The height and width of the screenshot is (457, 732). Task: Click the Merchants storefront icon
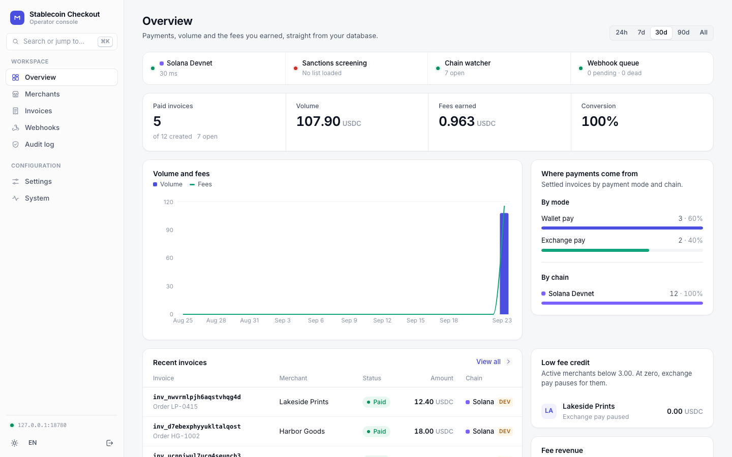16,94
